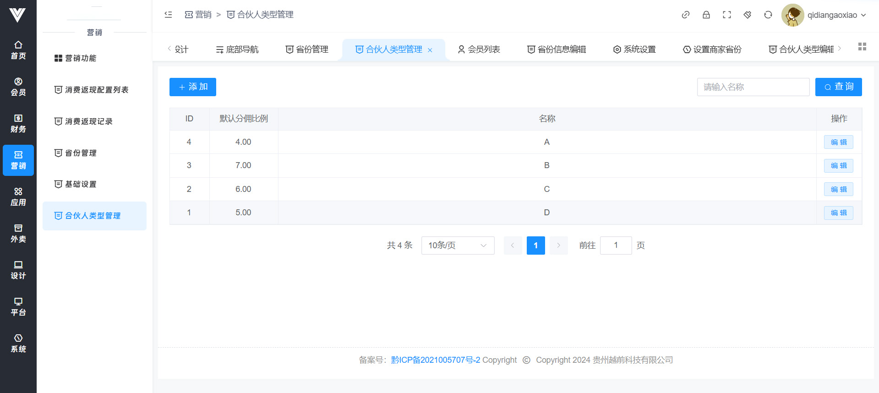Switch to the 会员列表 tab

coord(479,49)
